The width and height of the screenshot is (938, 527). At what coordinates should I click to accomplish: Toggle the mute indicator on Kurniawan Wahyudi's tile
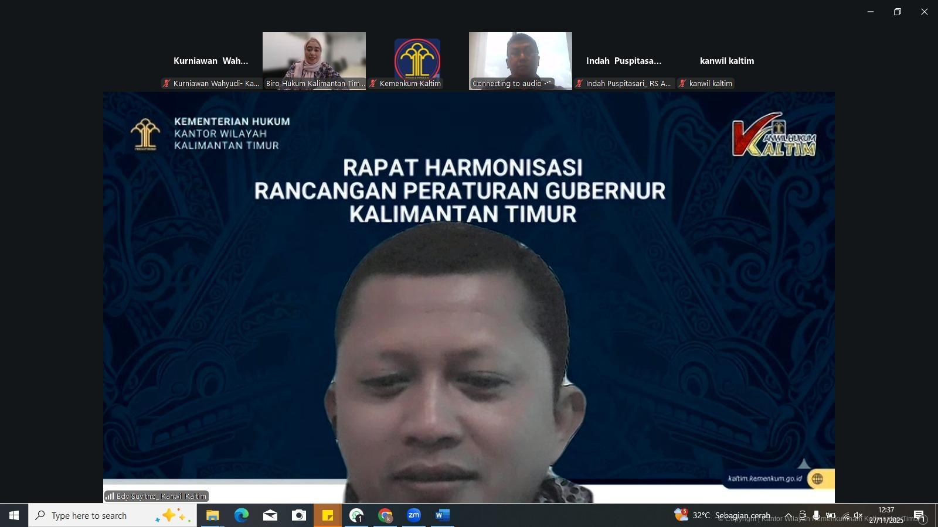[165, 84]
